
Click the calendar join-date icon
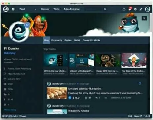pos(5,79)
